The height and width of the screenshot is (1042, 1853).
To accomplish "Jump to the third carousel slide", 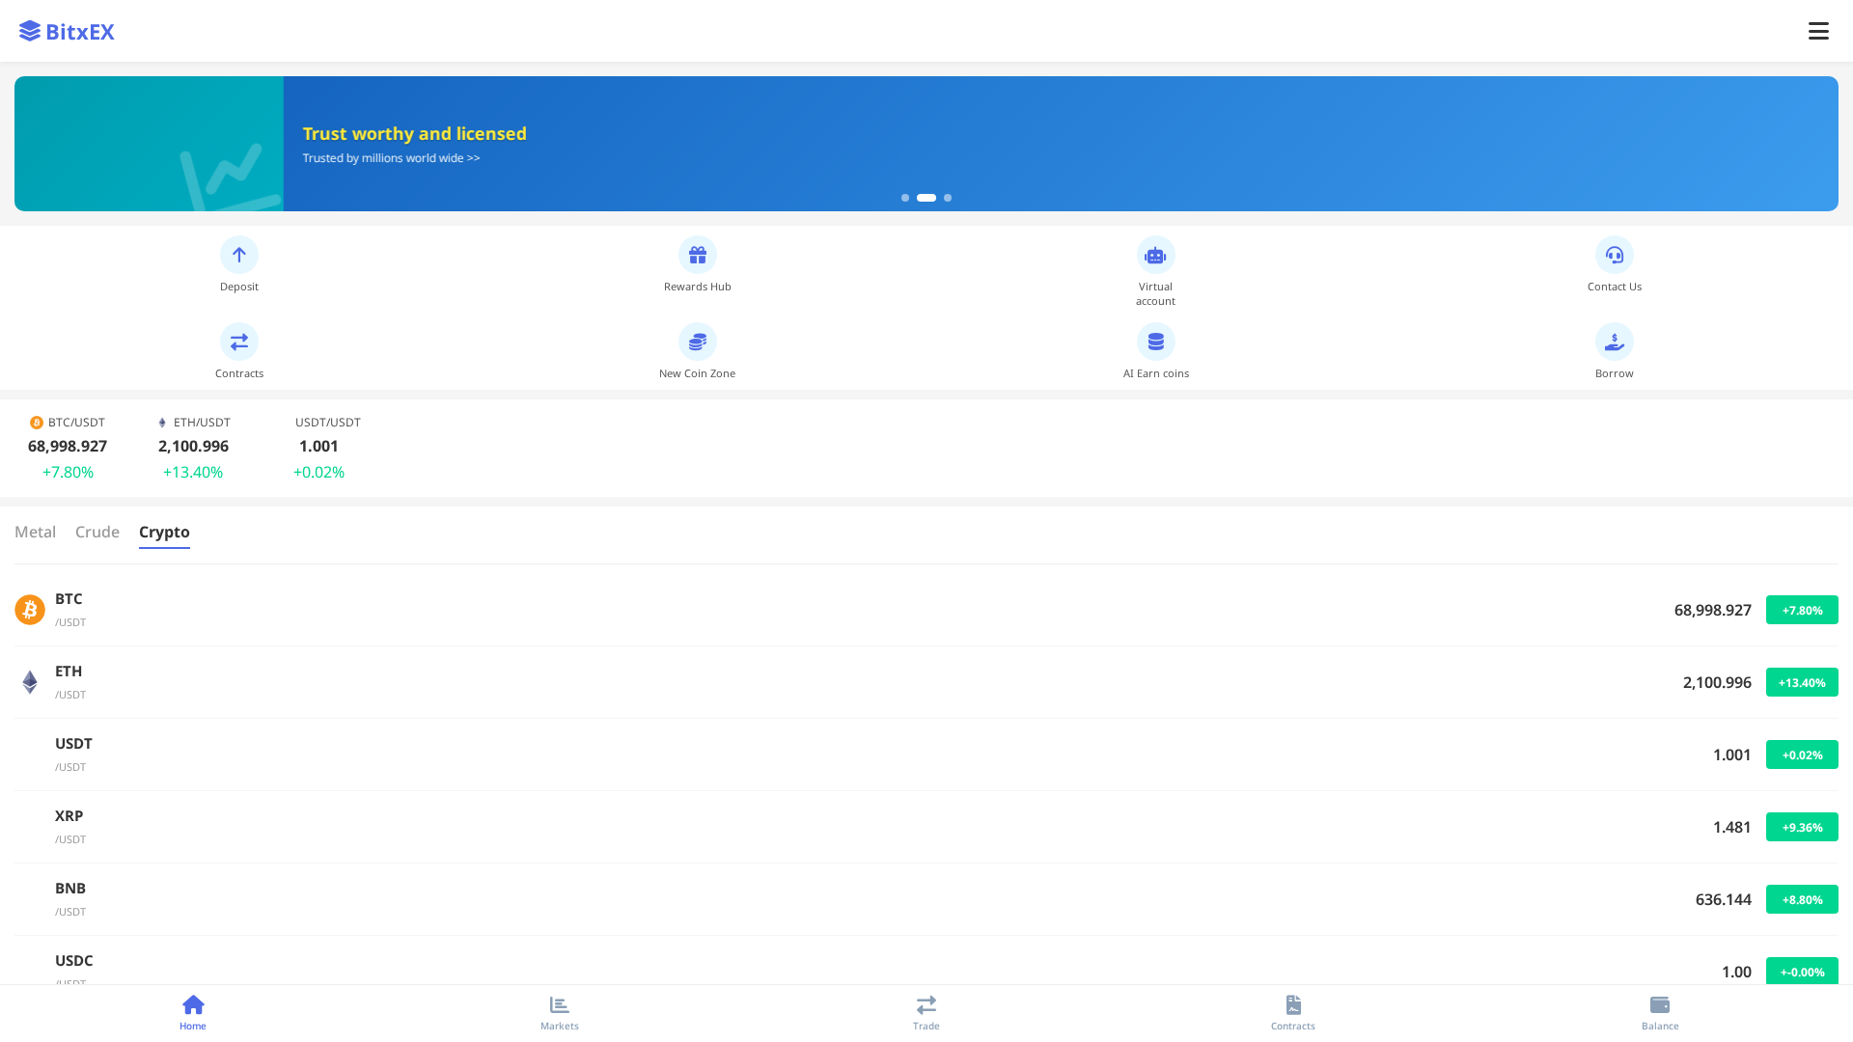I will (947, 197).
